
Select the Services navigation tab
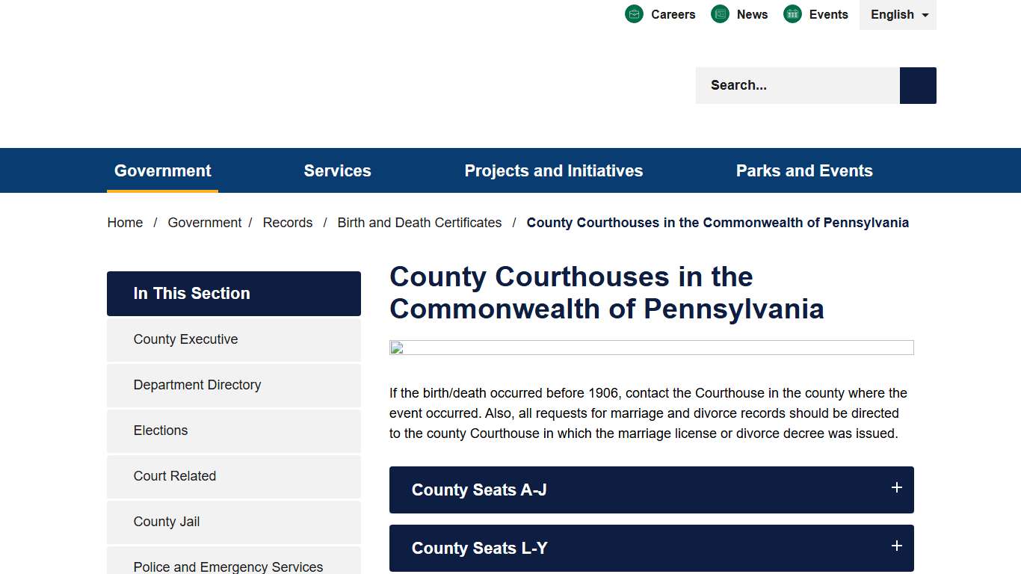click(337, 170)
